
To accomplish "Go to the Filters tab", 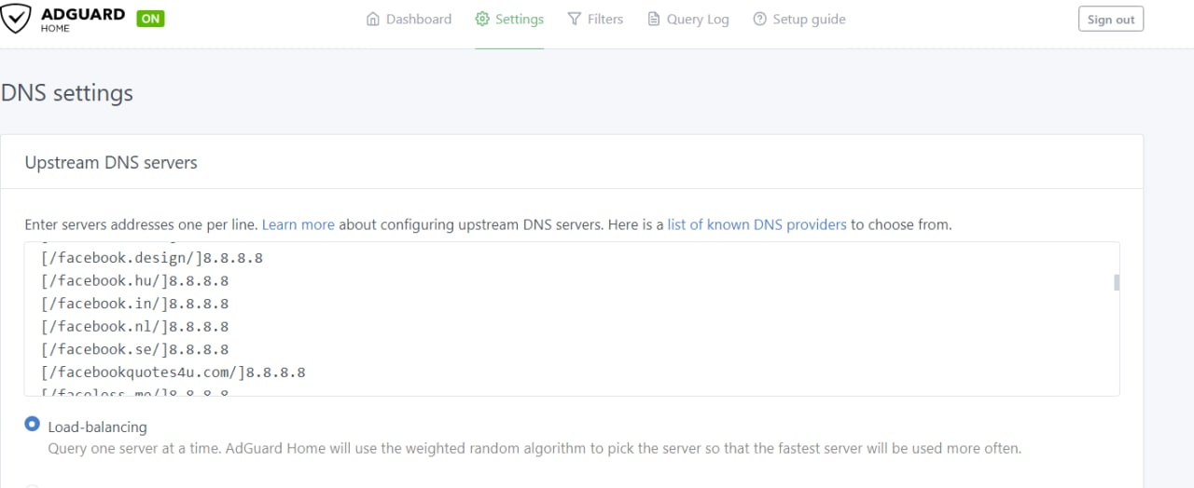I will [x=595, y=19].
